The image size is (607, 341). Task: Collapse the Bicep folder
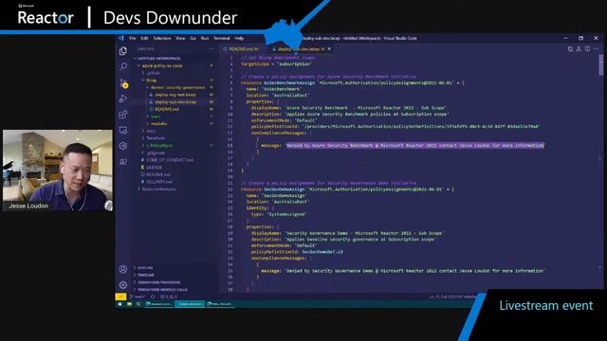click(152, 80)
